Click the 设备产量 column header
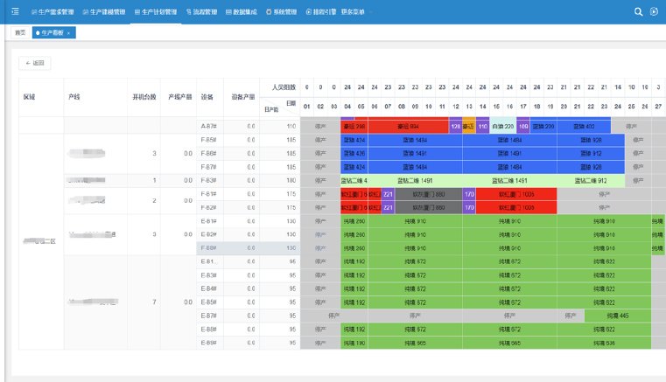The image size is (666, 382). 243,97
